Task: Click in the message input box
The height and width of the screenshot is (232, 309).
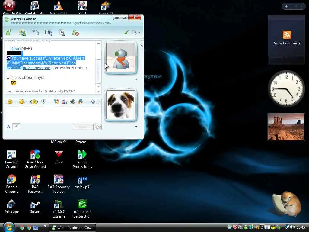Action: coord(53,114)
